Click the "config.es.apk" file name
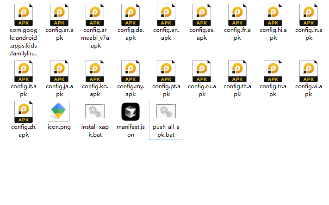 point(202,34)
